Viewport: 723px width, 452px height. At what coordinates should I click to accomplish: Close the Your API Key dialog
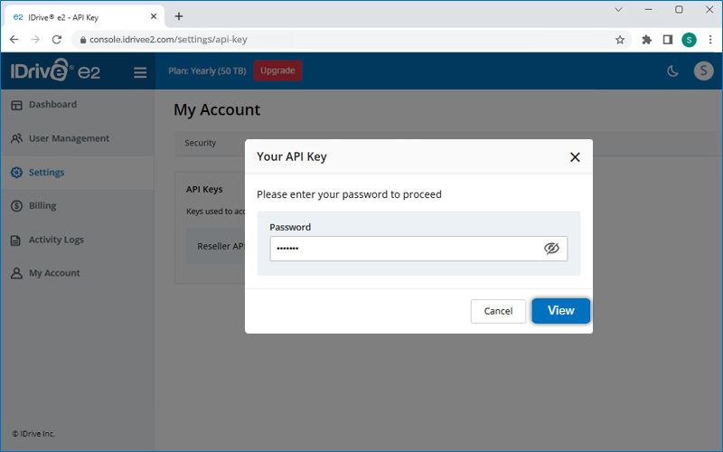point(574,157)
